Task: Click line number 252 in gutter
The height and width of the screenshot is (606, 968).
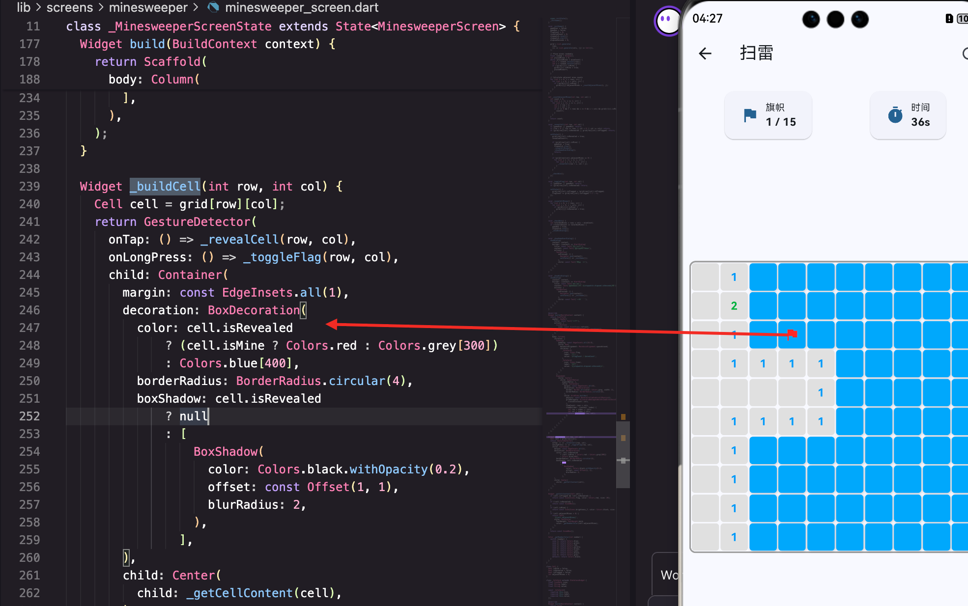Action: pyautogui.click(x=29, y=416)
